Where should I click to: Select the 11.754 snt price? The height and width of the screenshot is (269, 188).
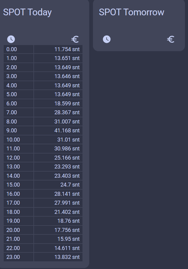click(x=67, y=49)
